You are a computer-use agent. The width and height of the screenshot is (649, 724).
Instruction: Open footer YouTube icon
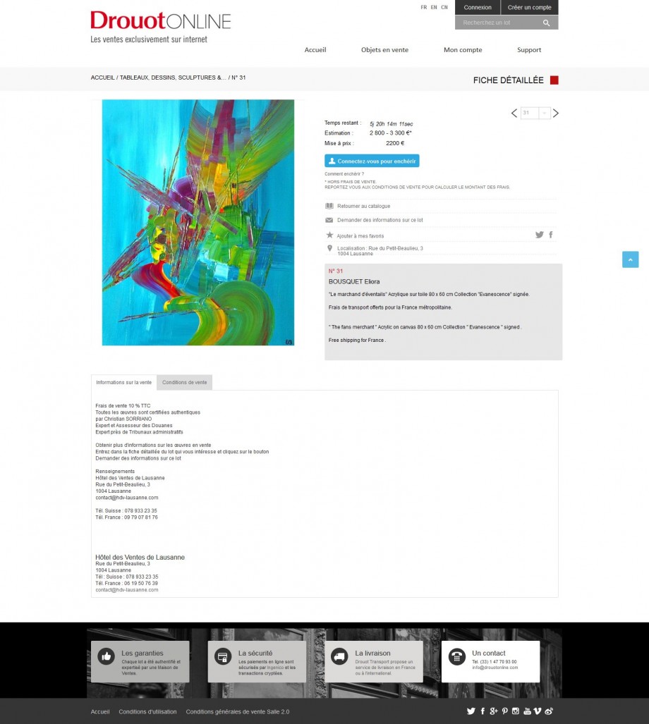point(526,711)
